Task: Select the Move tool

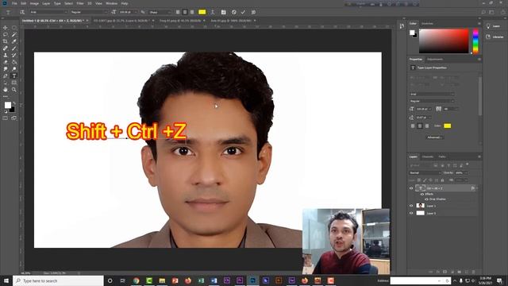Action: [6, 28]
